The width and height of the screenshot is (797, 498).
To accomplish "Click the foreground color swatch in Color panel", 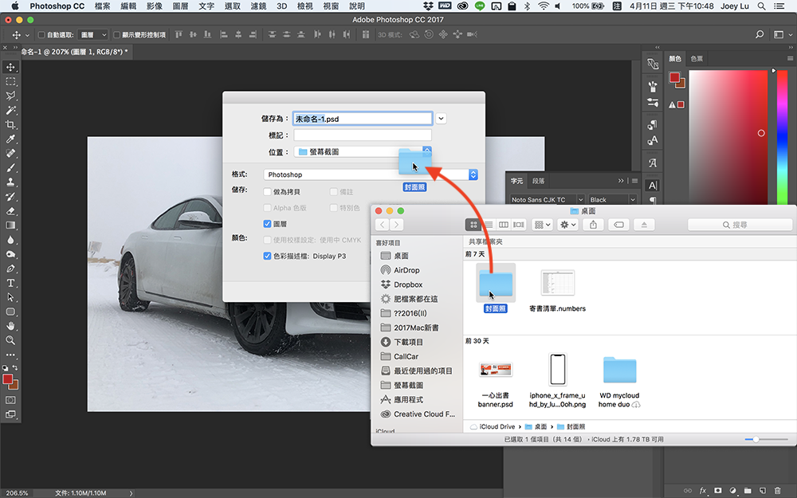I will [674, 77].
